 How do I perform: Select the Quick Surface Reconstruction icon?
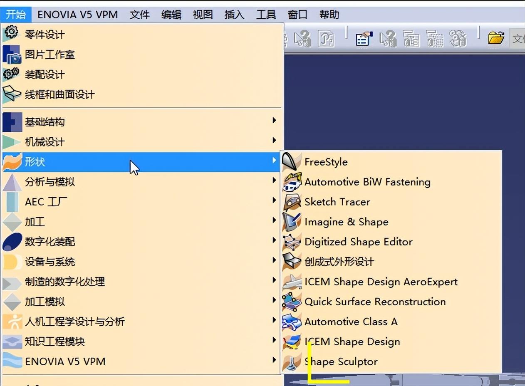coord(292,302)
